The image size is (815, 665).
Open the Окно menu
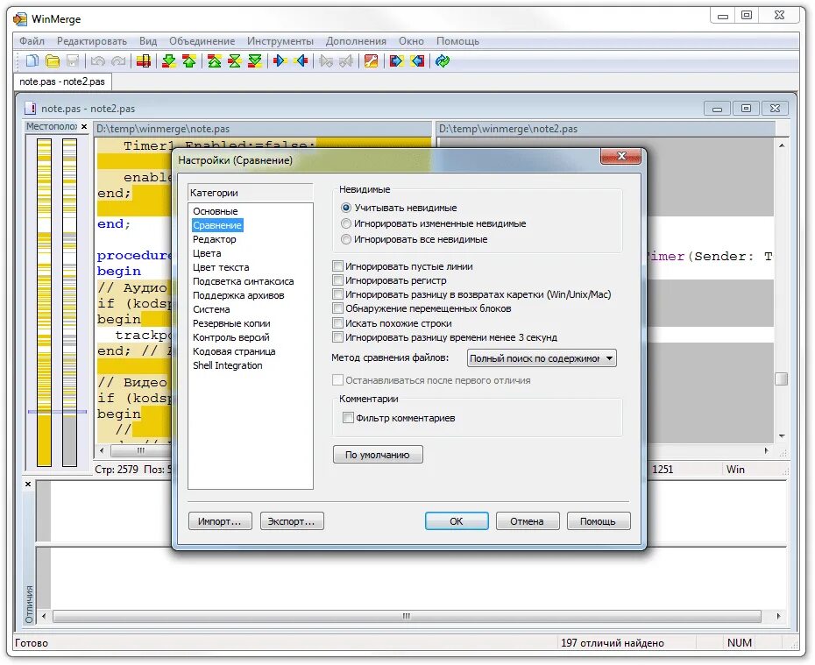pyautogui.click(x=411, y=41)
